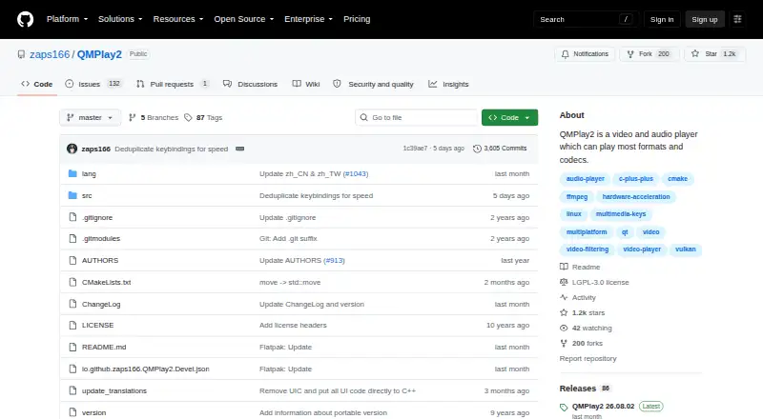Switch to the Discussions tab

pos(250,84)
